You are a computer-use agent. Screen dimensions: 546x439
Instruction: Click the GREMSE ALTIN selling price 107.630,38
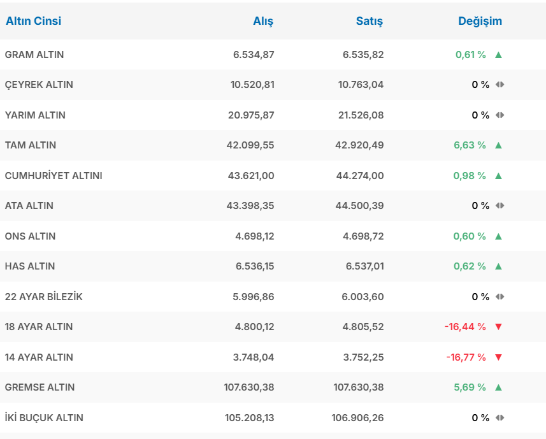358,387
